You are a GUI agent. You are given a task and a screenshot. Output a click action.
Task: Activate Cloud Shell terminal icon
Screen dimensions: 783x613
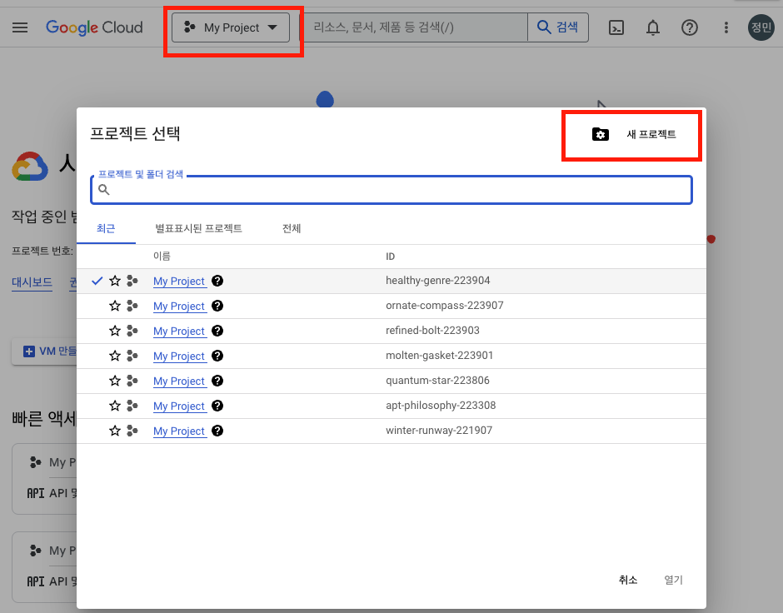pos(616,27)
